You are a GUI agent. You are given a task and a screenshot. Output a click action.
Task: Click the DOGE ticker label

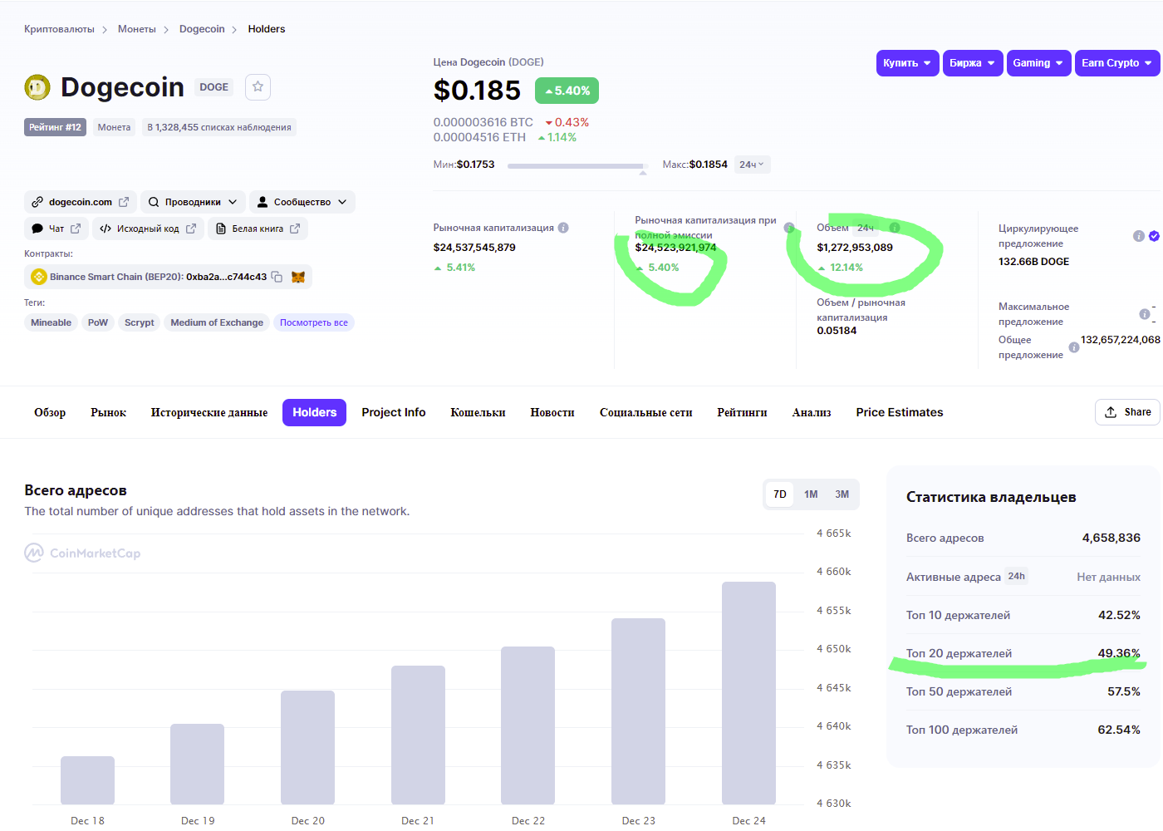pyautogui.click(x=213, y=87)
